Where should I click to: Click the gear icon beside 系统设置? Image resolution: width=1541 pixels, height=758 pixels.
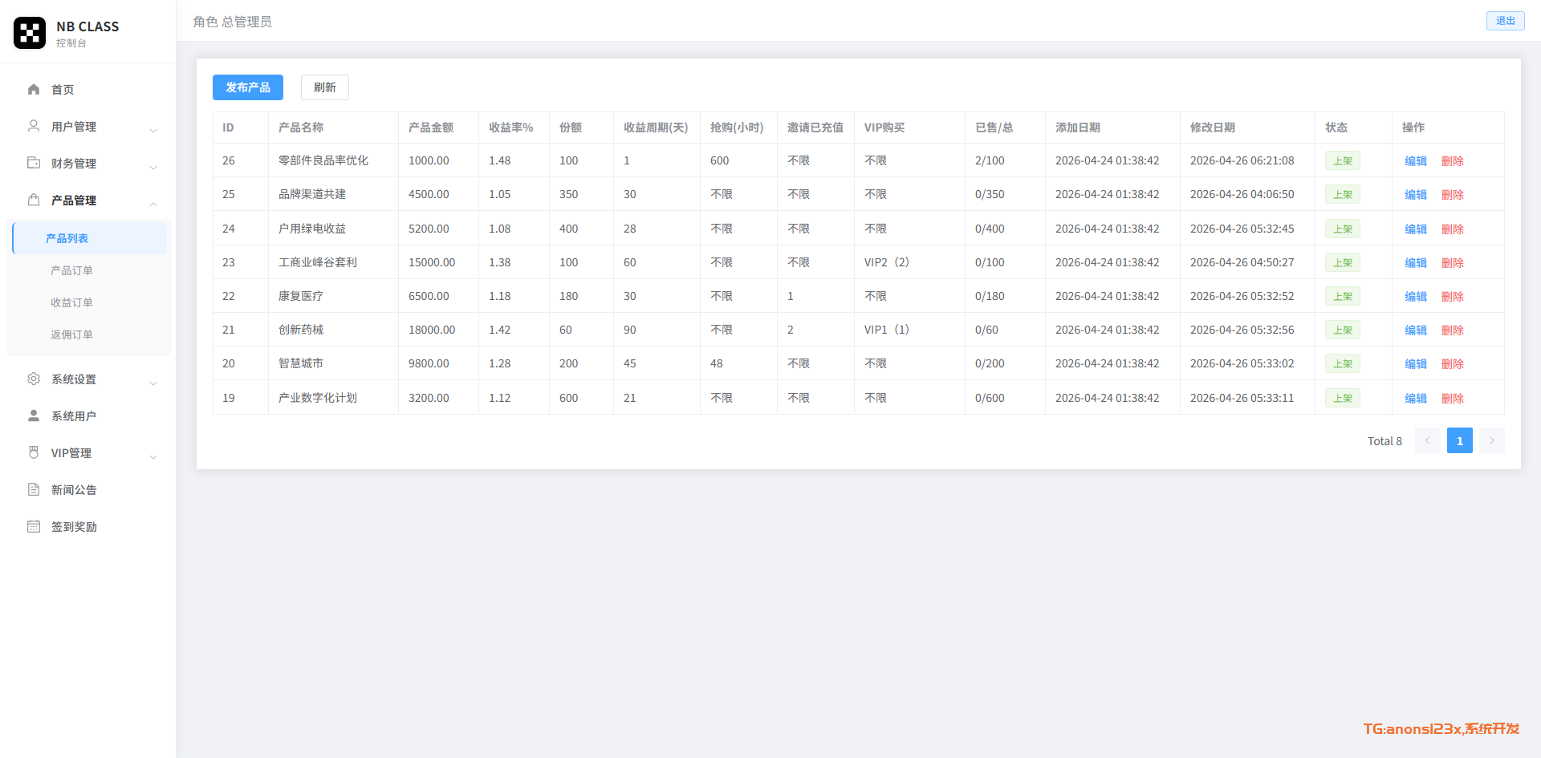tap(34, 379)
